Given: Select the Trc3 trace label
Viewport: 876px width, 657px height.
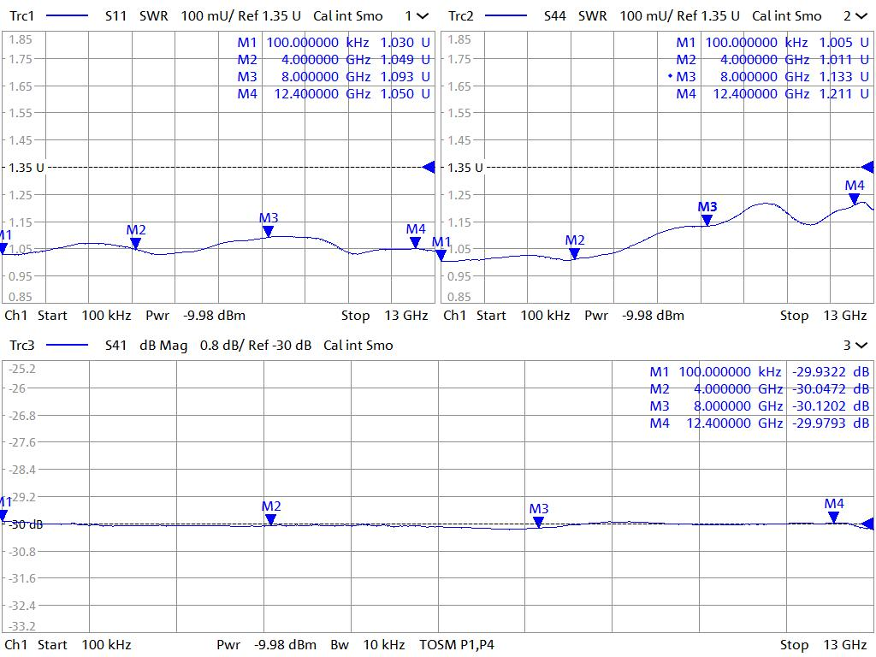Looking at the screenshot, I should point(21,345).
